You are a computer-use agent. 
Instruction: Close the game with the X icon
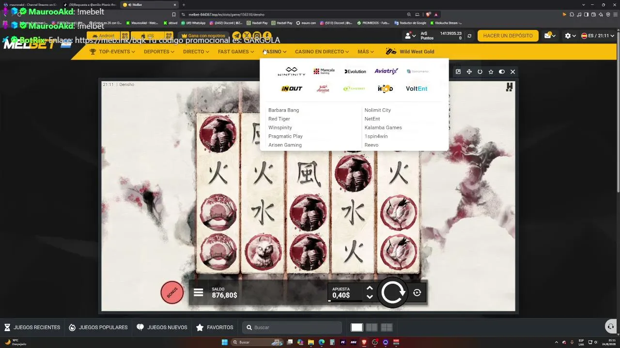(512, 72)
